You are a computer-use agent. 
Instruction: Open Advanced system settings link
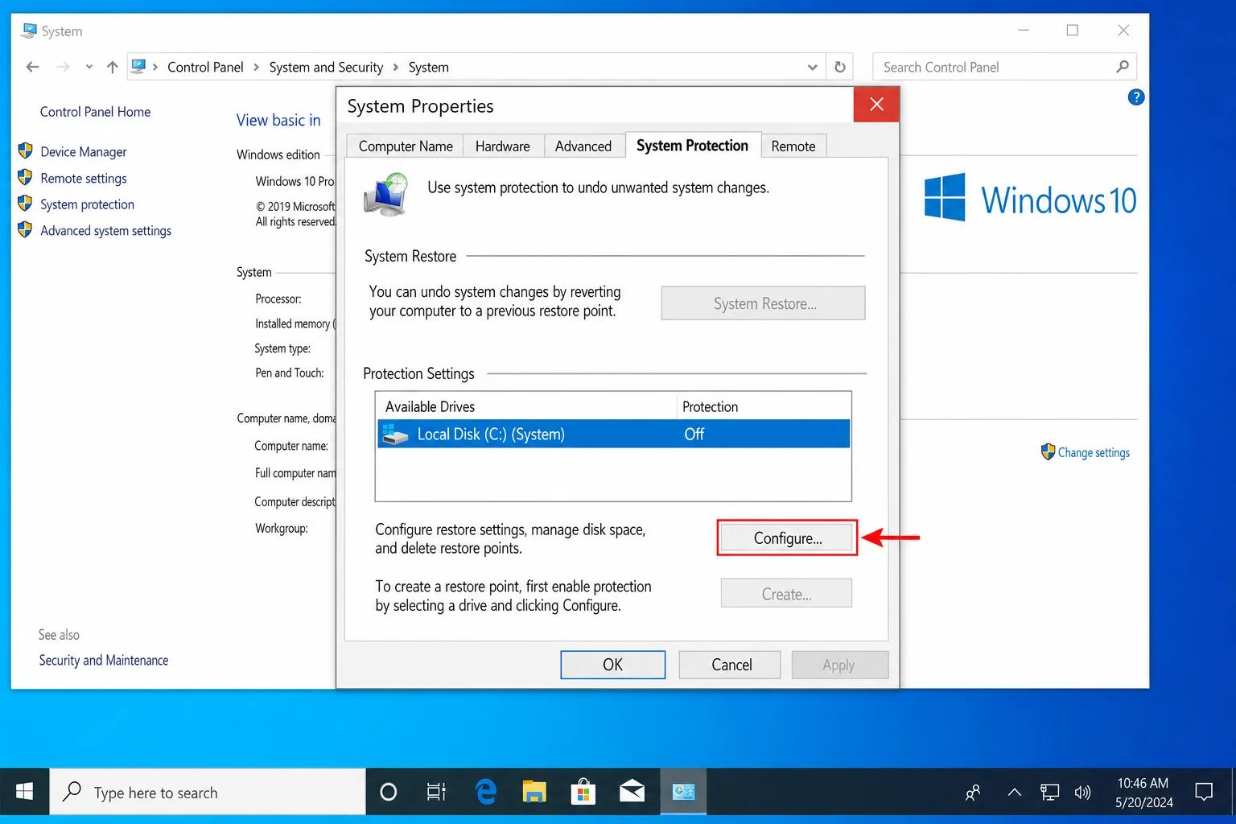[105, 231]
